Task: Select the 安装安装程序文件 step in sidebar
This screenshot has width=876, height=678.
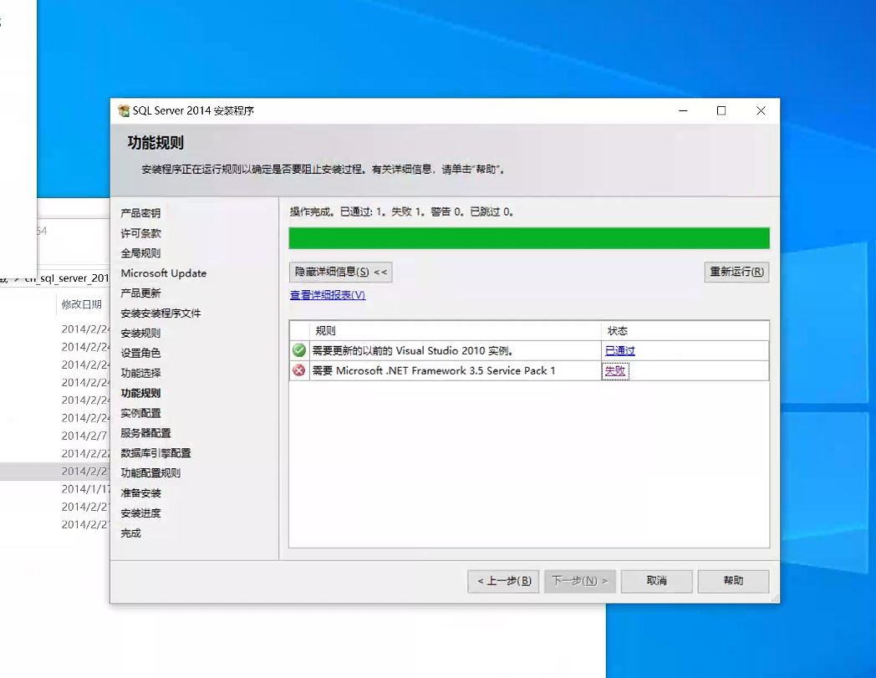Action: pyautogui.click(x=160, y=313)
